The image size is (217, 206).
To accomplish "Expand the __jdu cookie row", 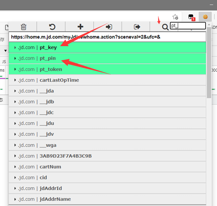I will coord(107,123).
